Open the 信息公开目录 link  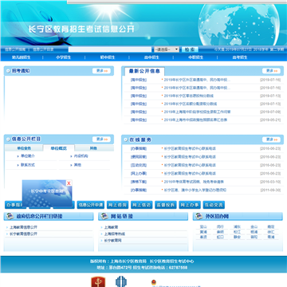coord(43,49)
